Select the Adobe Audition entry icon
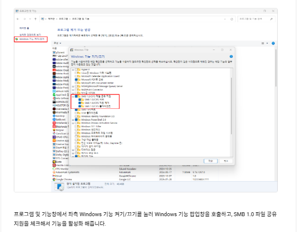 pyautogui.click(x=54, y=63)
